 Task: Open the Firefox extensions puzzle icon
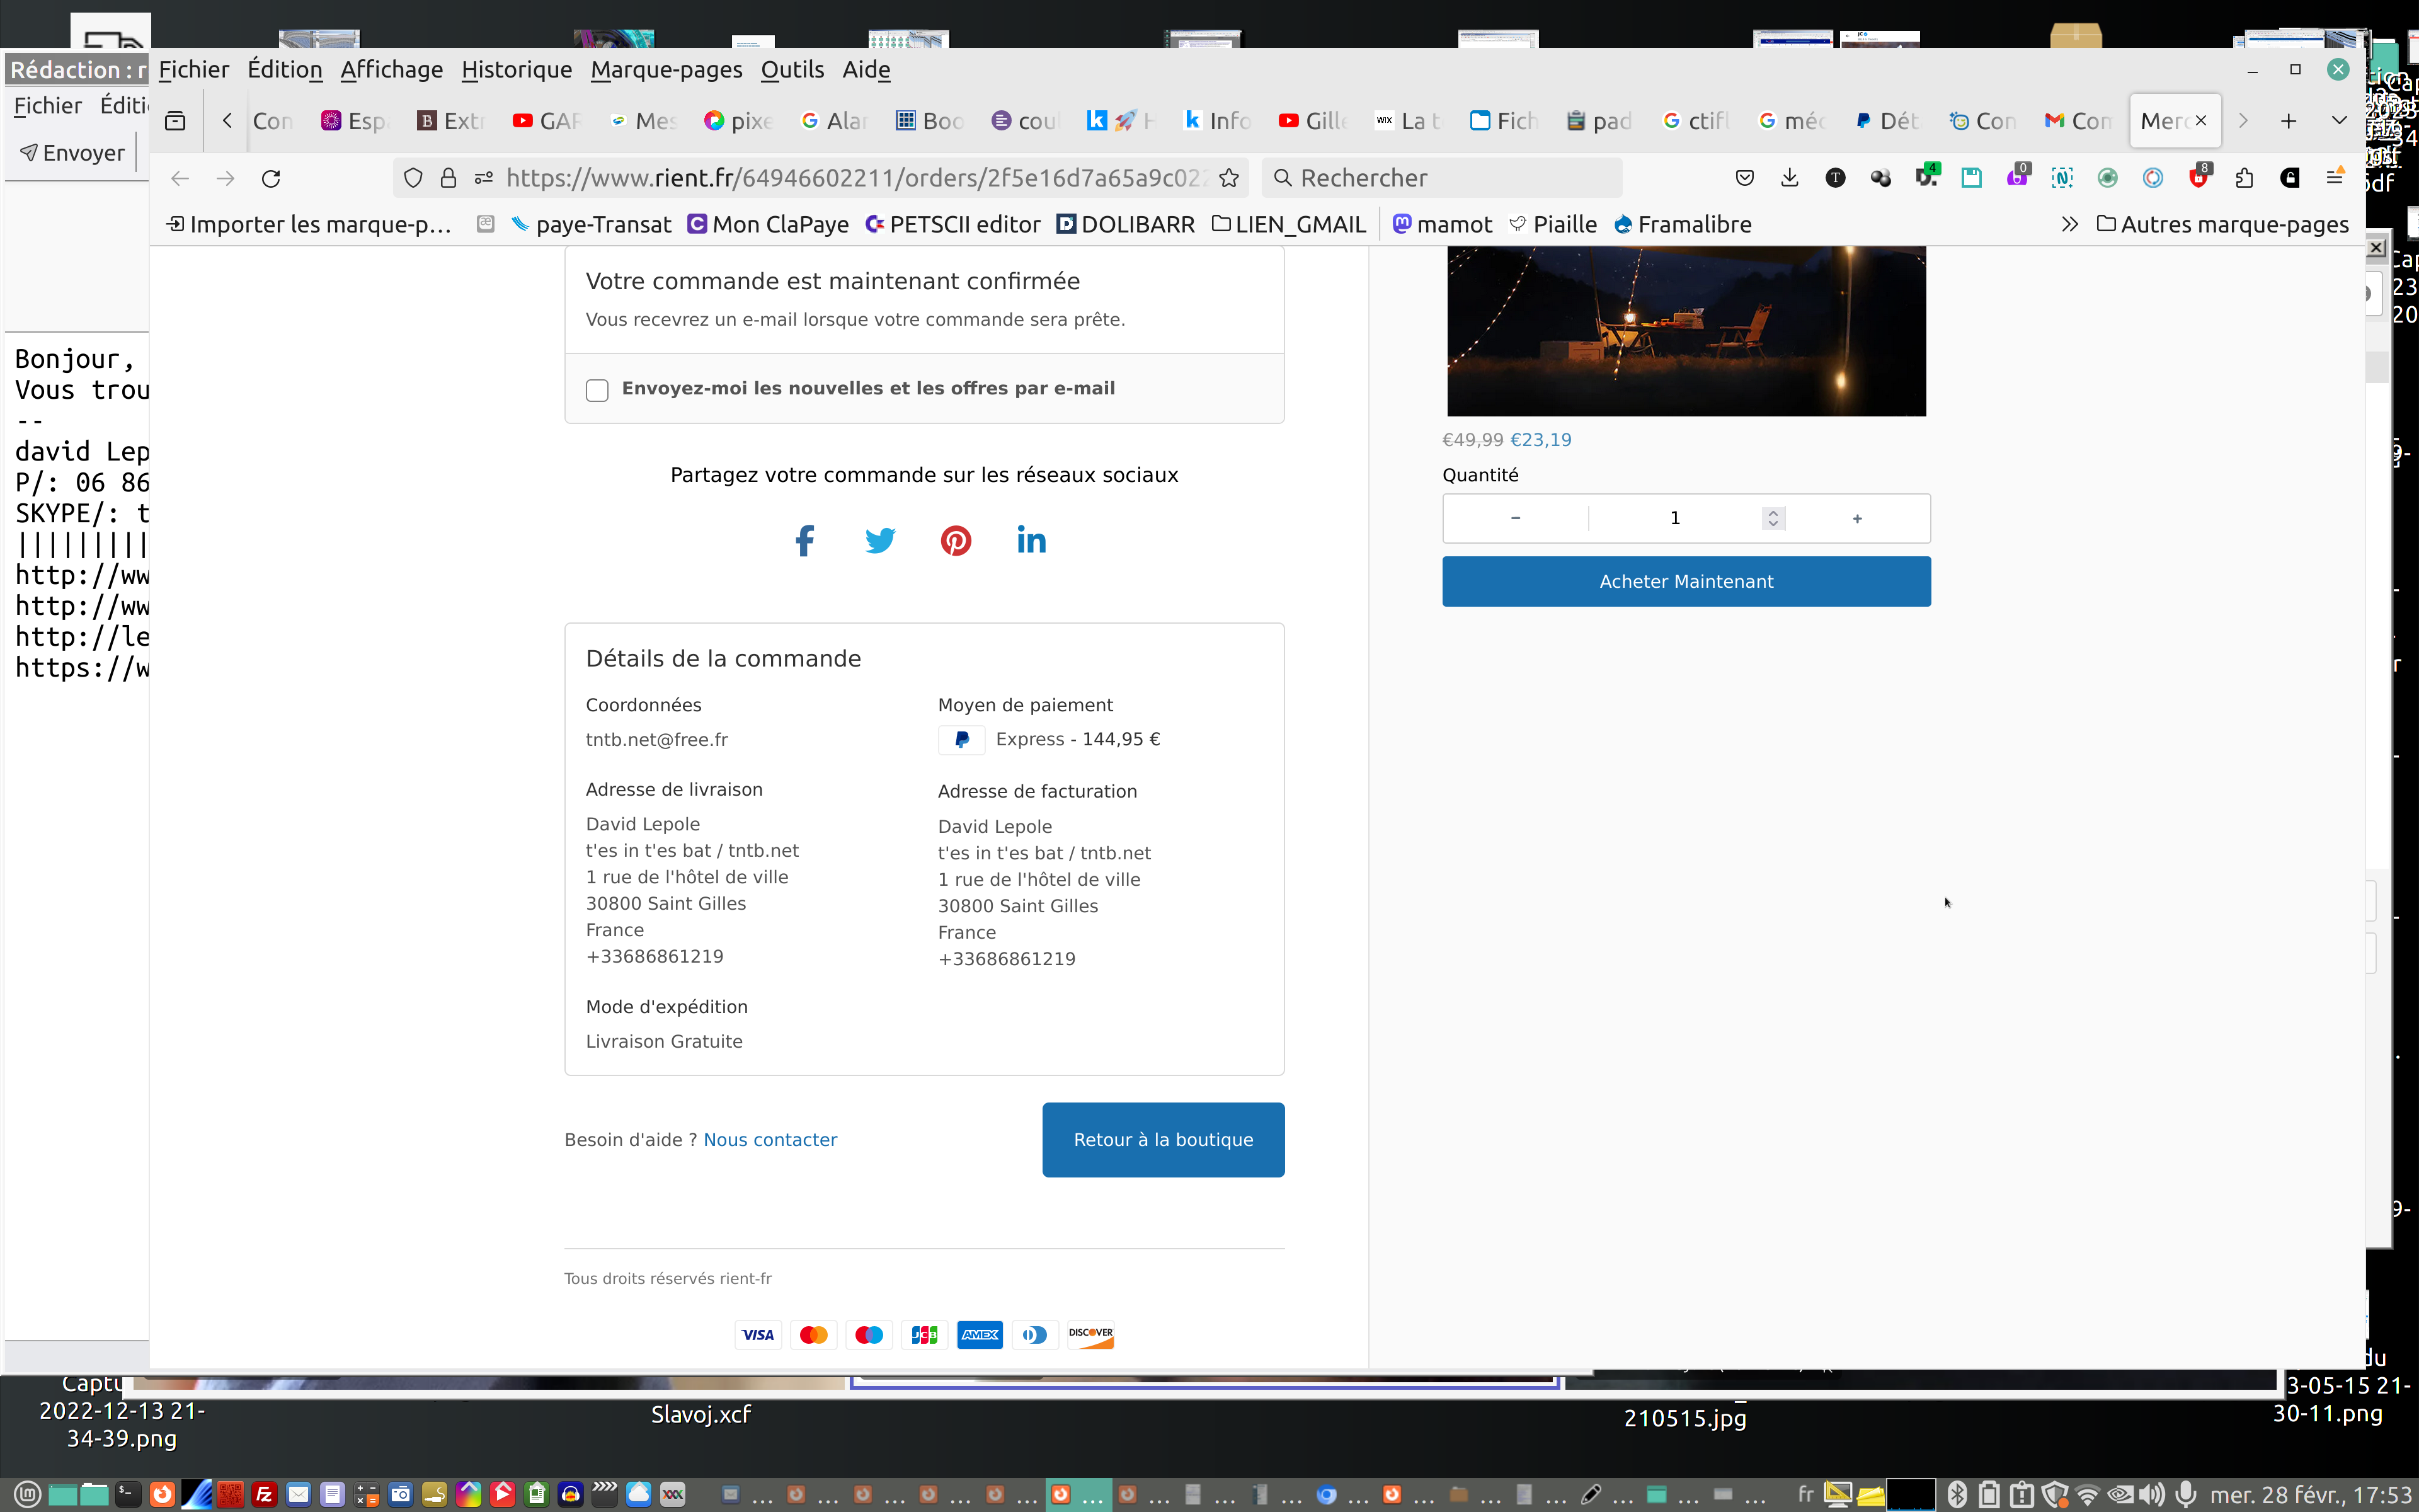pyautogui.click(x=2244, y=178)
